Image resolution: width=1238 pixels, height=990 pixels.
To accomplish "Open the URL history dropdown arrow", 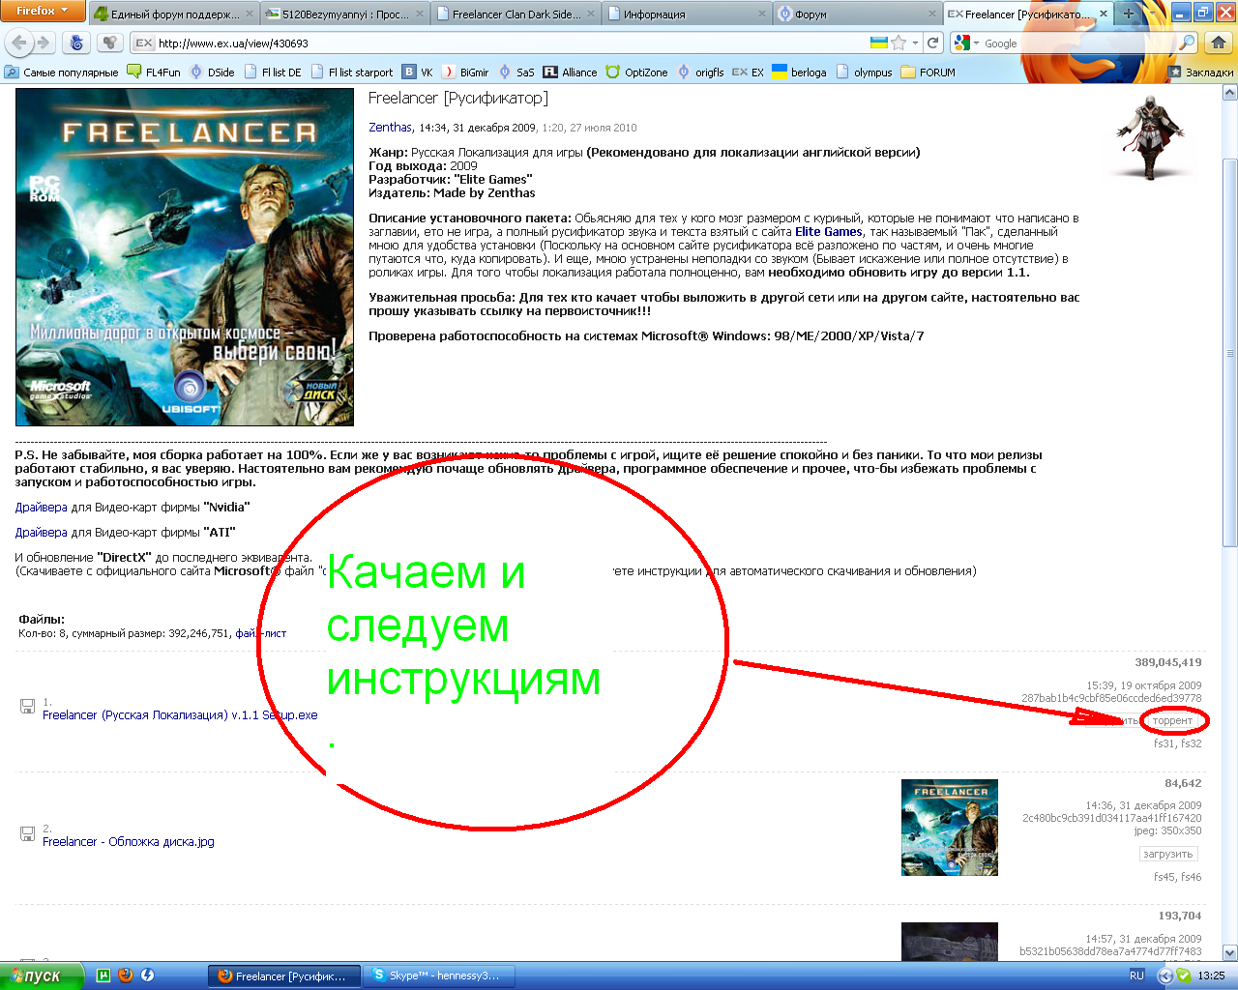I will coord(915,43).
